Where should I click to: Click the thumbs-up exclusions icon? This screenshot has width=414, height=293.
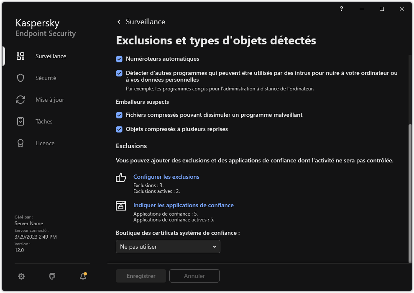click(120, 178)
